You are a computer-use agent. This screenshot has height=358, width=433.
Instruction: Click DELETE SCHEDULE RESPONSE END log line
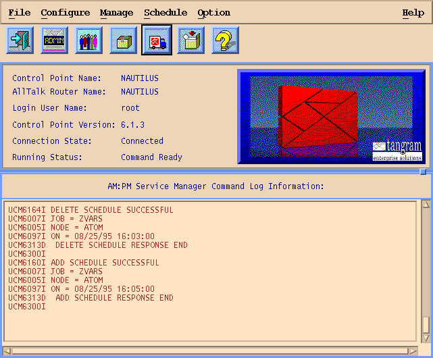click(98, 245)
